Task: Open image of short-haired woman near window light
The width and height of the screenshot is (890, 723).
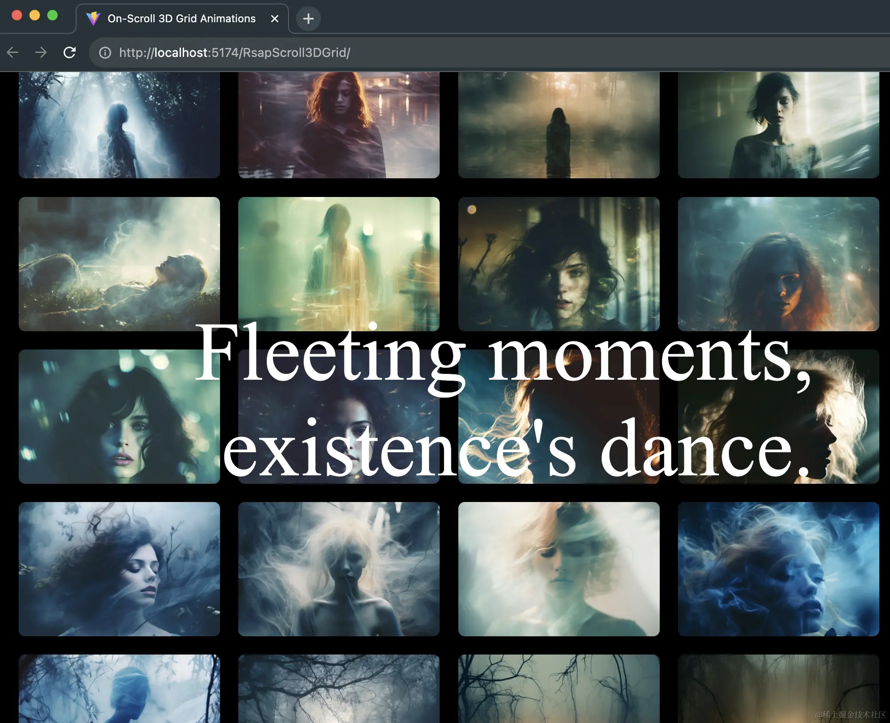Action: pos(778,125)
